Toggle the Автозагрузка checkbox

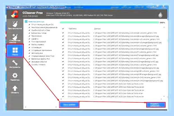tap(29, 53)
